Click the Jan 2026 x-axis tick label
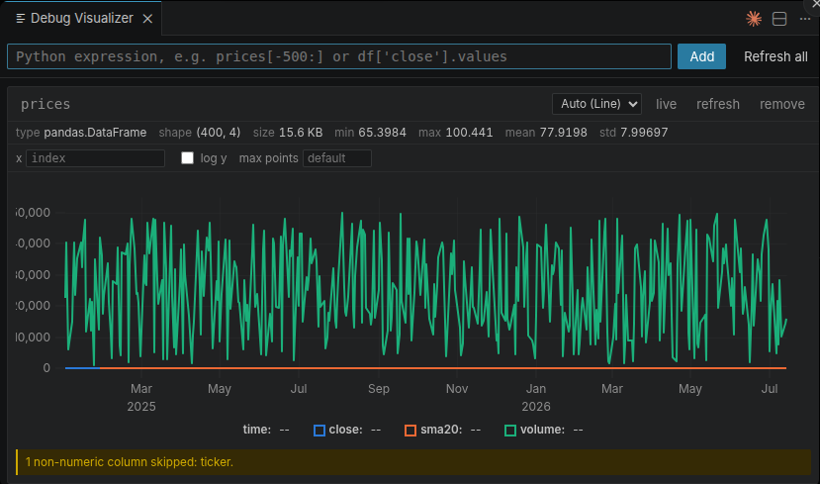Viewport: 820px width, 484px height. pos(535,398)
